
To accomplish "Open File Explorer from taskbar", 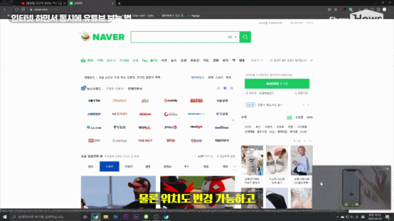I will (106, 217).
